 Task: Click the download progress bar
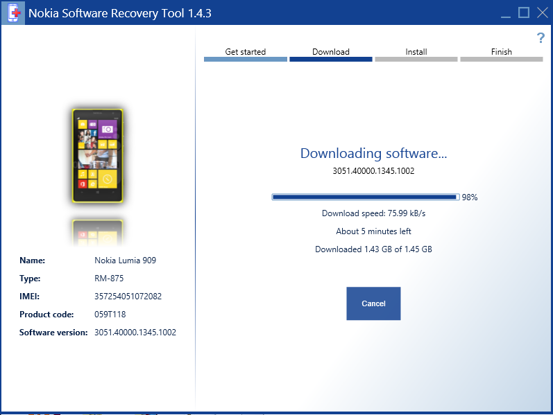pos(366,197)
